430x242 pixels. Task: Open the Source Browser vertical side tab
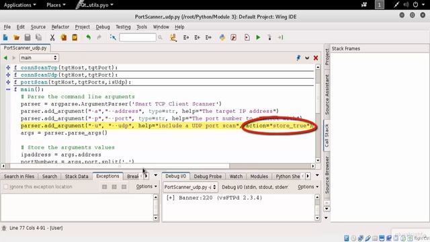(x=327, y=175)
